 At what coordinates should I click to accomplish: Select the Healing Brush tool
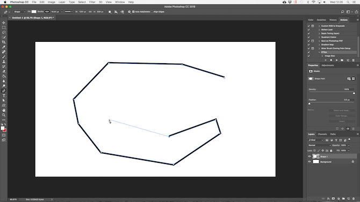click(4, 52)
